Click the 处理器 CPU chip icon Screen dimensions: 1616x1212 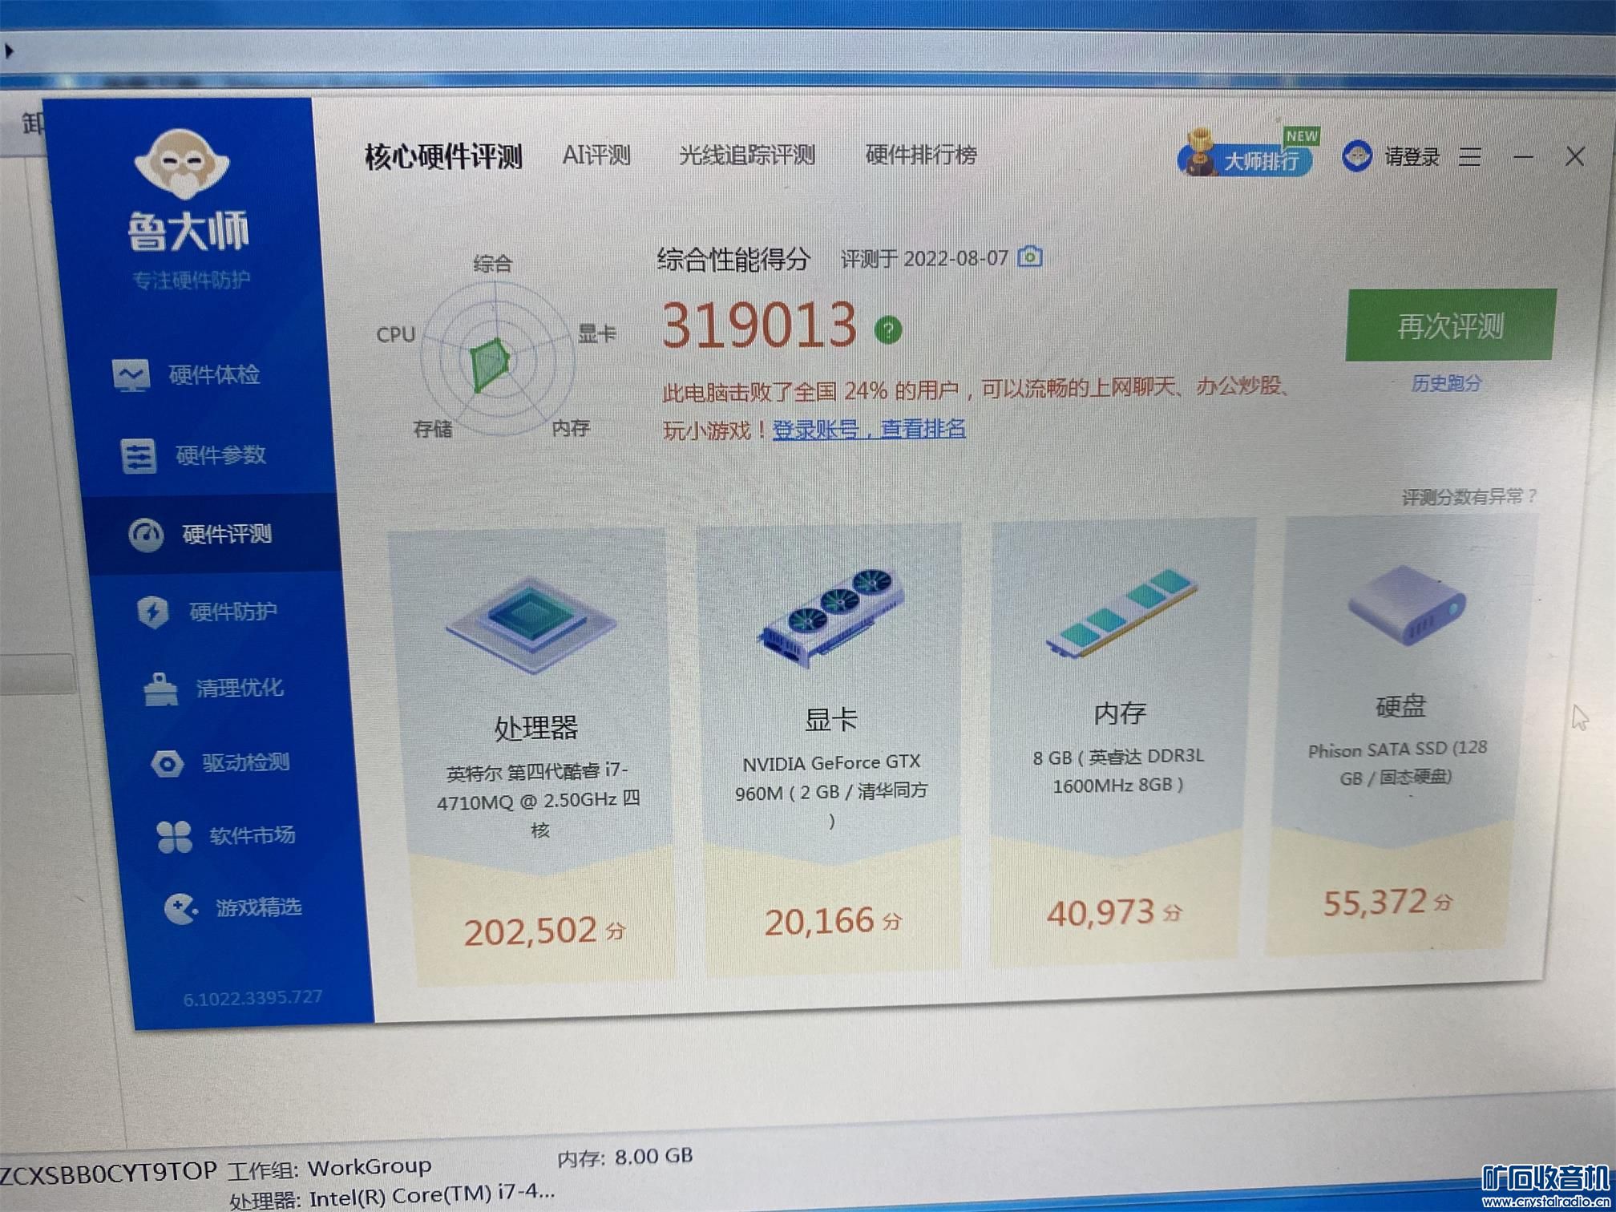(x=531, y=625)
